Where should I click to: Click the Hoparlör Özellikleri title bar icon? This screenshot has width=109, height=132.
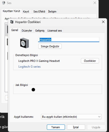[12, 22]
